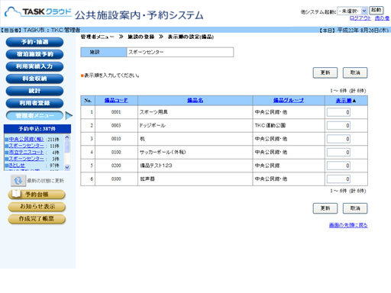Click the 管理者メニュー breadcrumb
Image resolution: width=391 pixels, height=293 pixels.
tap(97, 37)
